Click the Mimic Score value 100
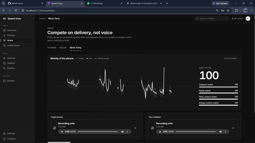 209,75
